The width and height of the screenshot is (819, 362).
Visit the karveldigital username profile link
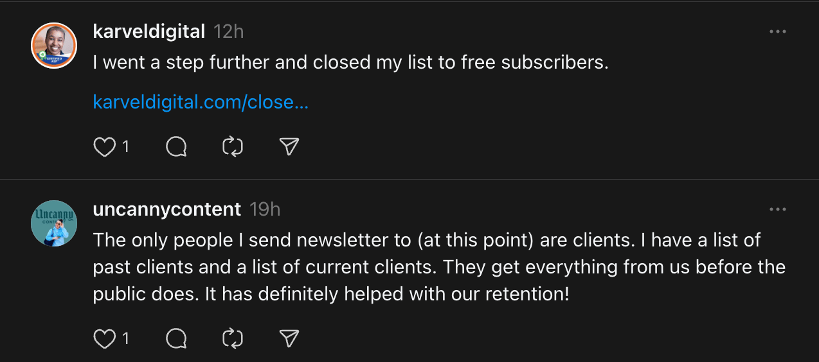click(149, 31)
